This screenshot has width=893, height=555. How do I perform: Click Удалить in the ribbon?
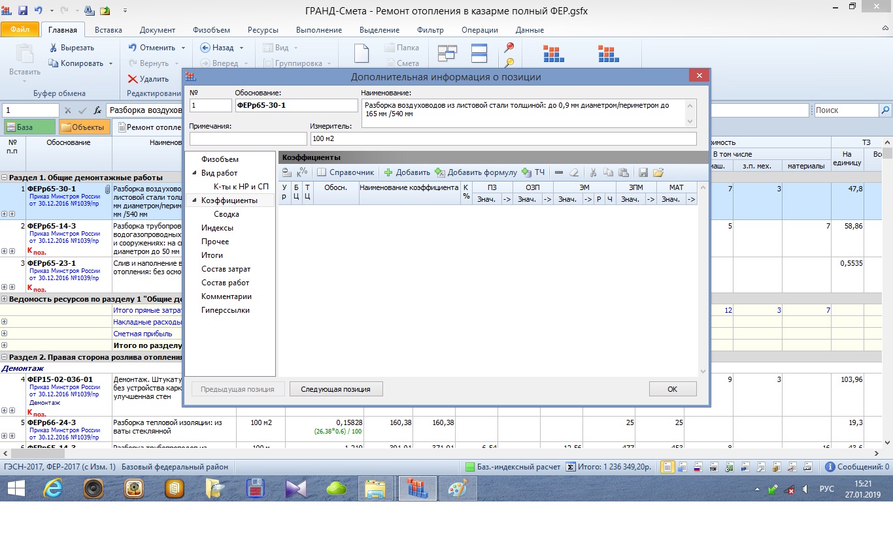(x=148, y=79)
